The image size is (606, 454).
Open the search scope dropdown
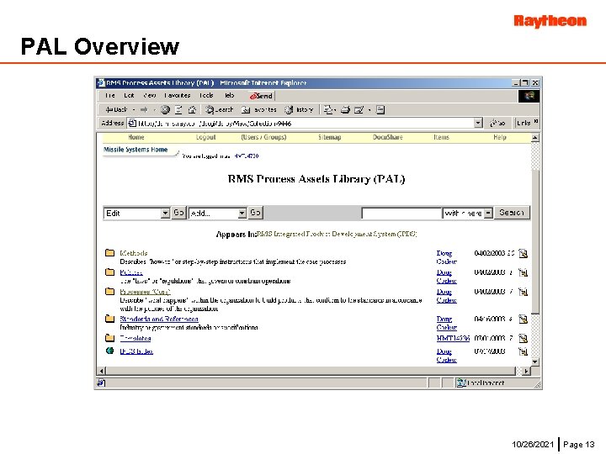point(468,213)
